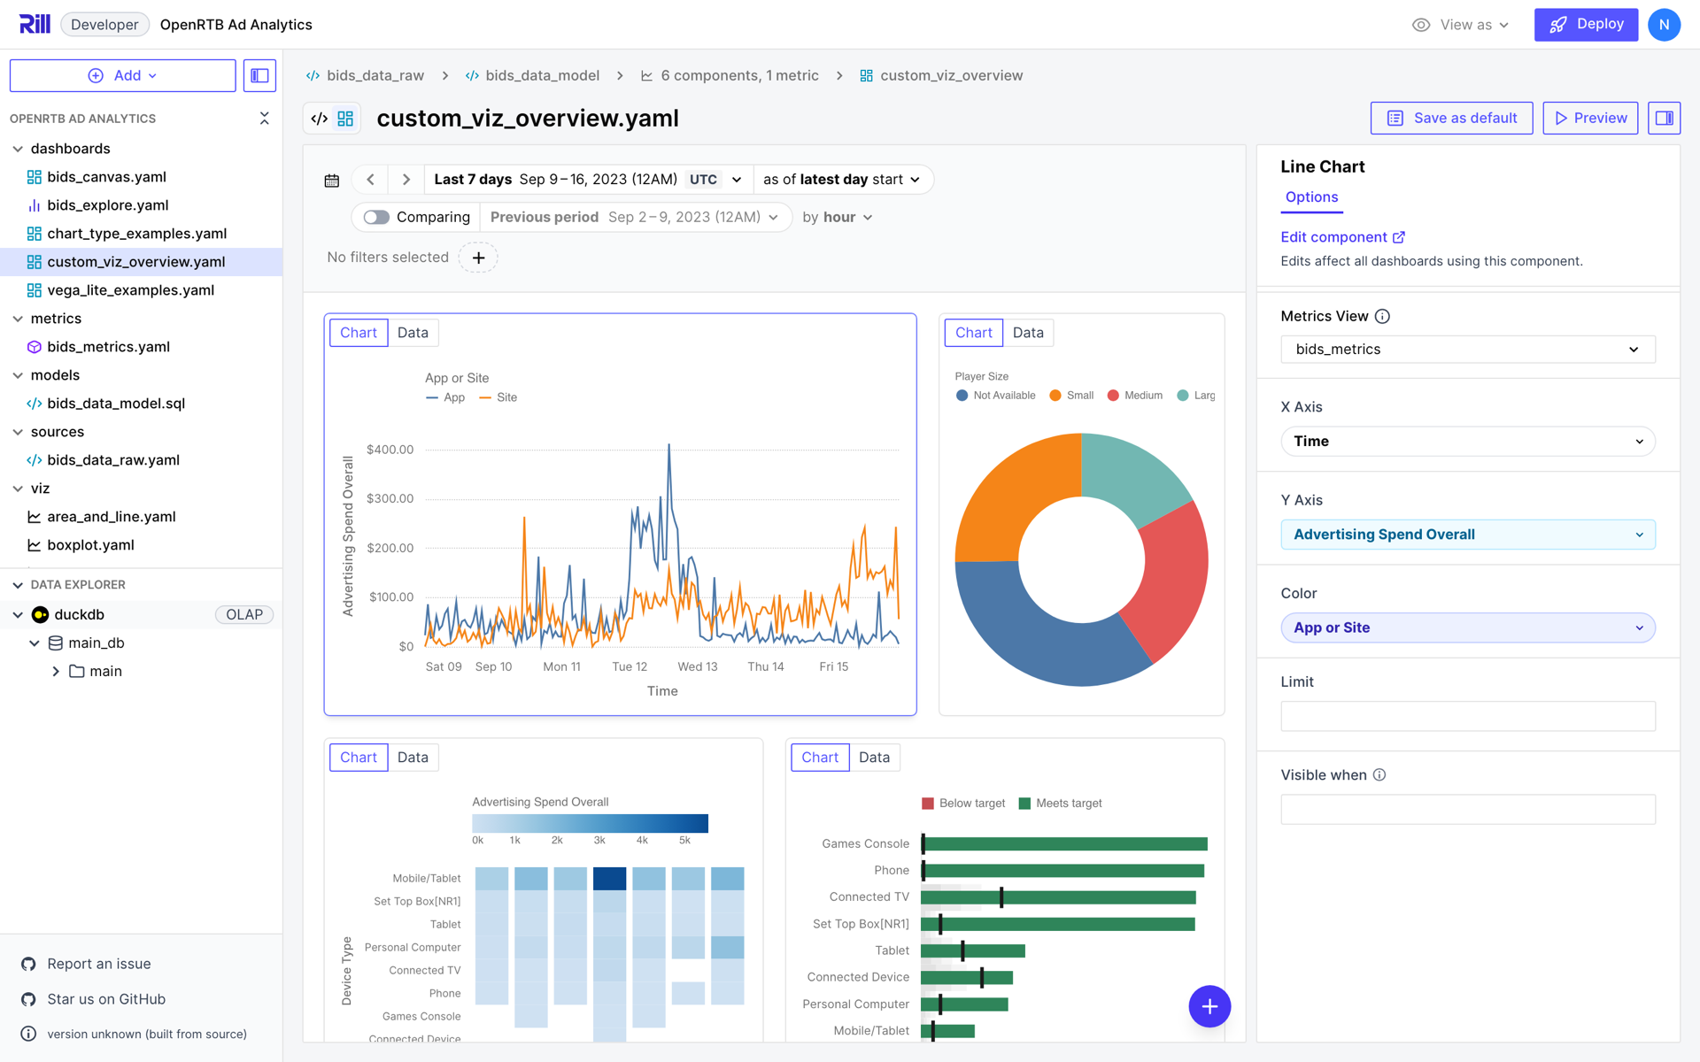Click Save as default button
The image size is (1700, 1062).
(x=1451, y=118)
